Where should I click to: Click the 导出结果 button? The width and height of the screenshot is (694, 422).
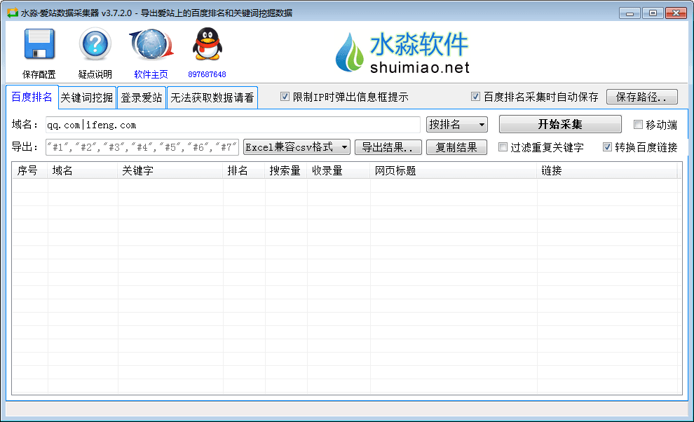click(x=388, y=147)
